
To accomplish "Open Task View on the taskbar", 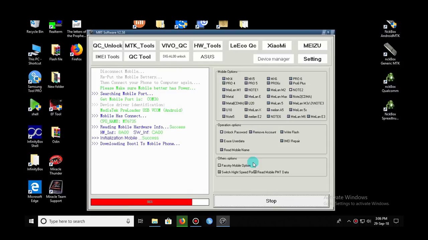I will [x=140, y=221].
